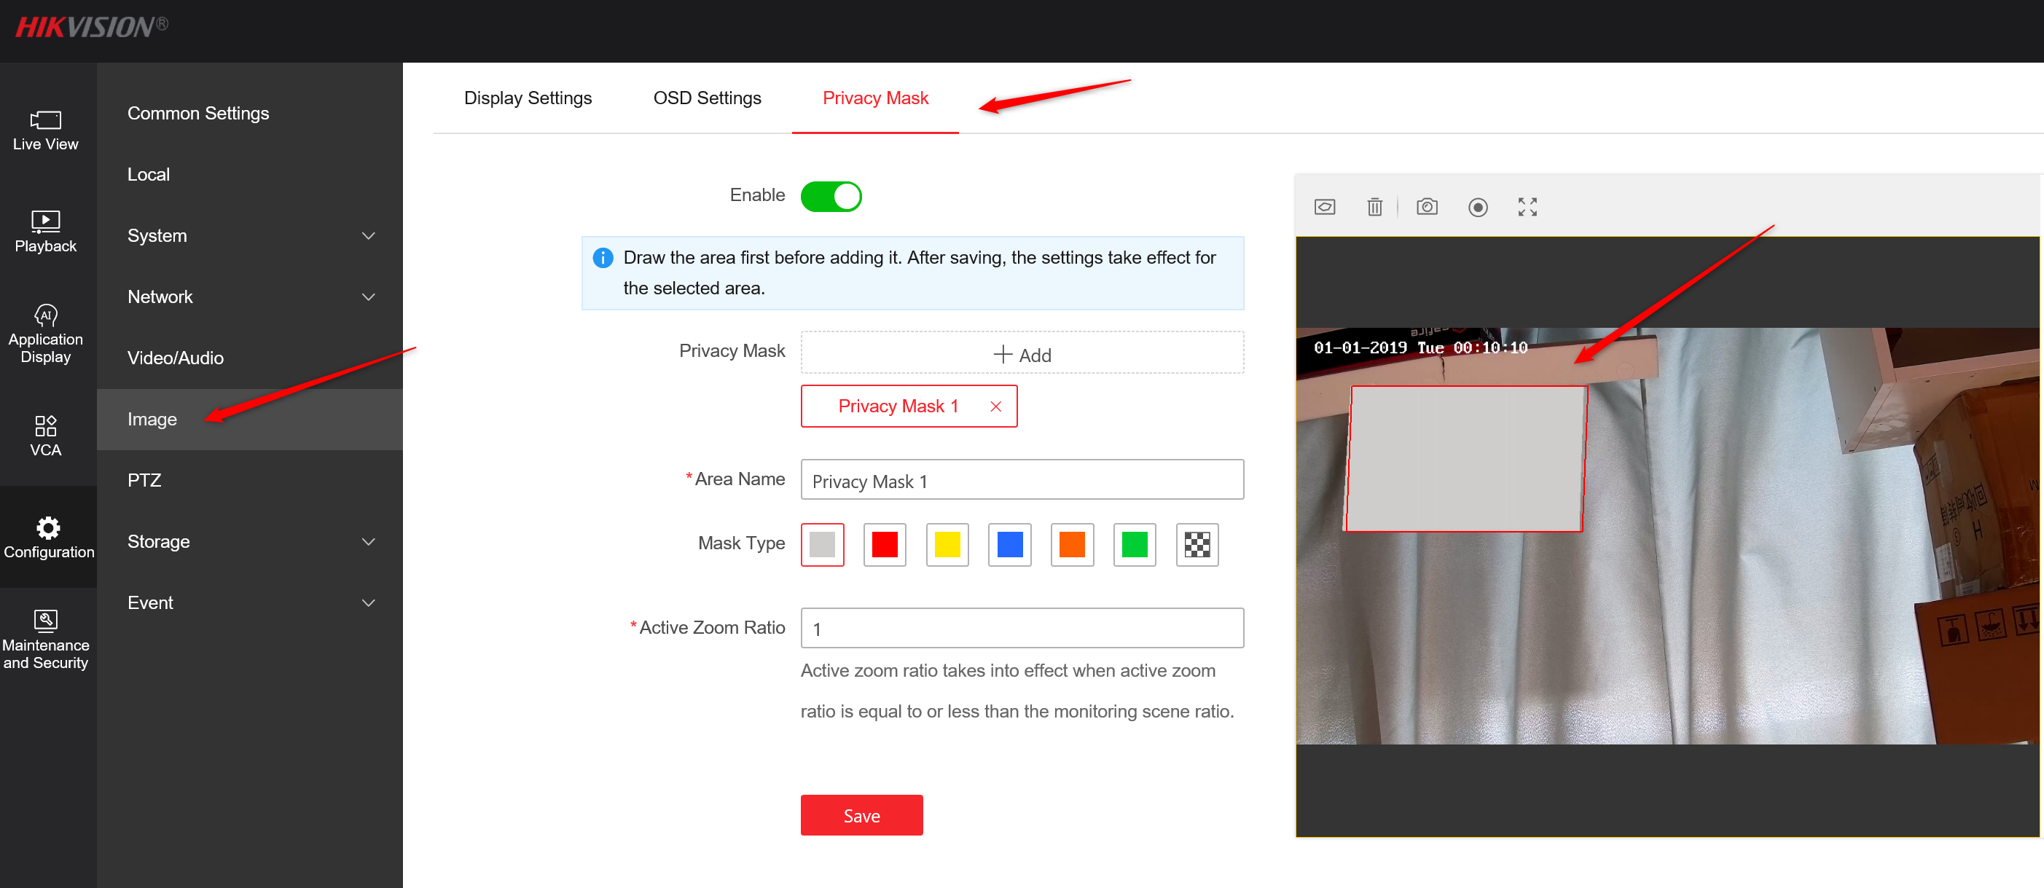Delete the drawn mask areas using trash icon

pyautogui.click(x=1374, y=206)
